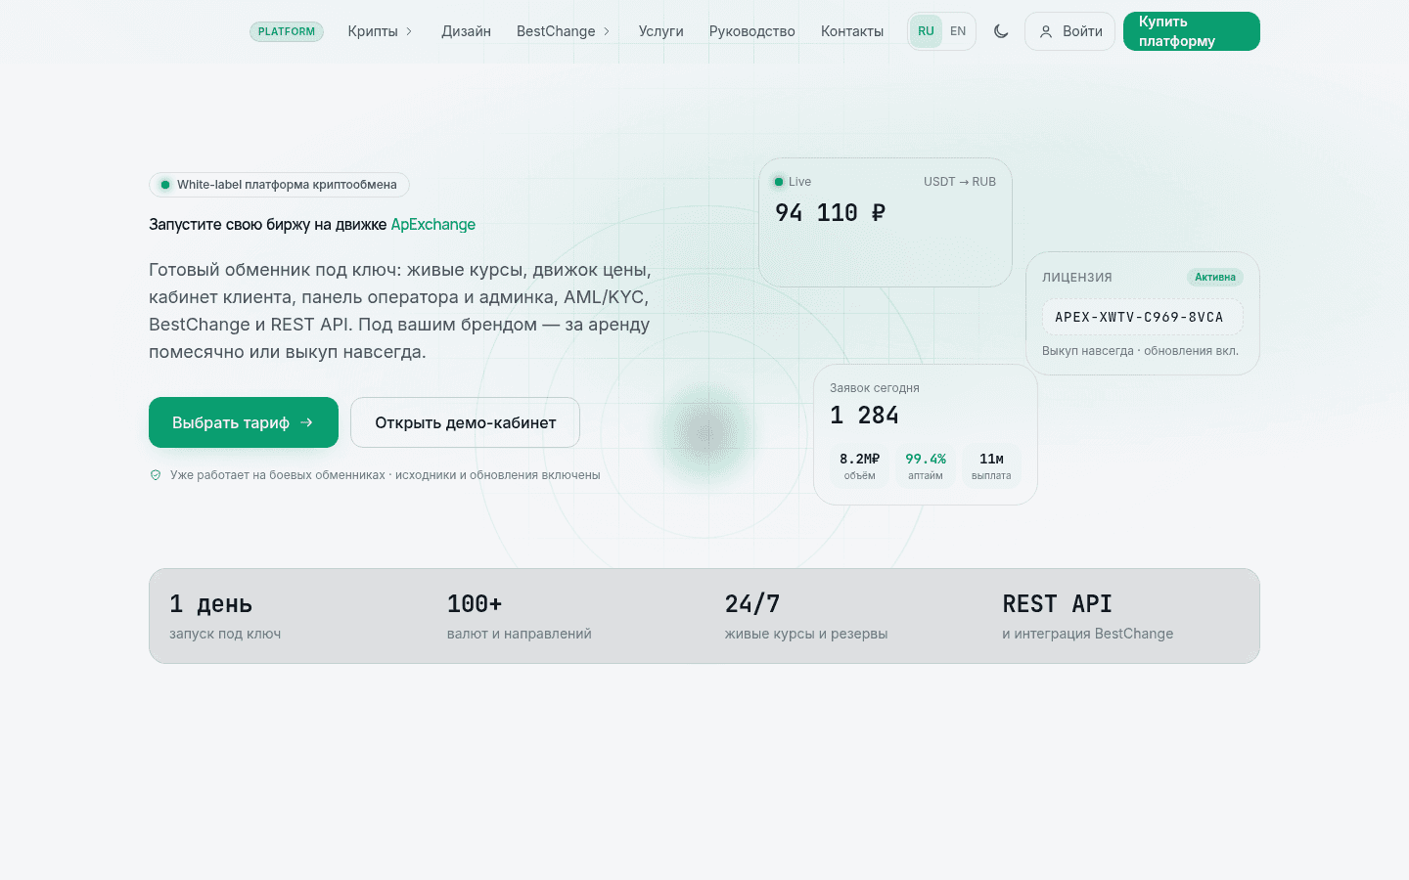Click the PLATFORM badge in the header

(x=287, y=31)
